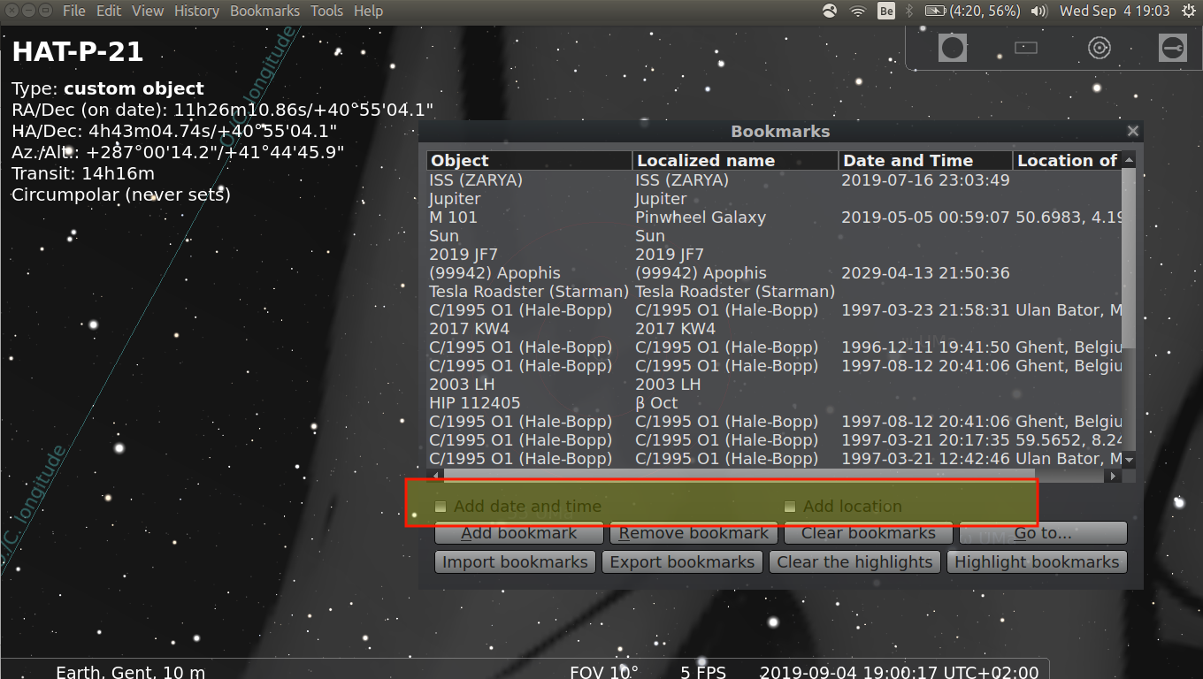Screen dimensions: 1203x679
Task: Click the date cell 2019-07-16 23:03:49
Action: pyautogui.click(x=925, y=179)
